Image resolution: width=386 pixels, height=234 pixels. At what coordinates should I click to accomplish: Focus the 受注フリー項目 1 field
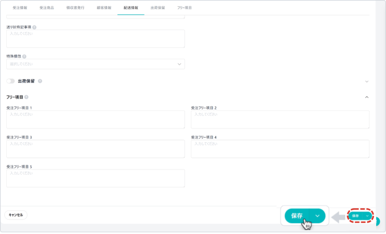[96, 119]
